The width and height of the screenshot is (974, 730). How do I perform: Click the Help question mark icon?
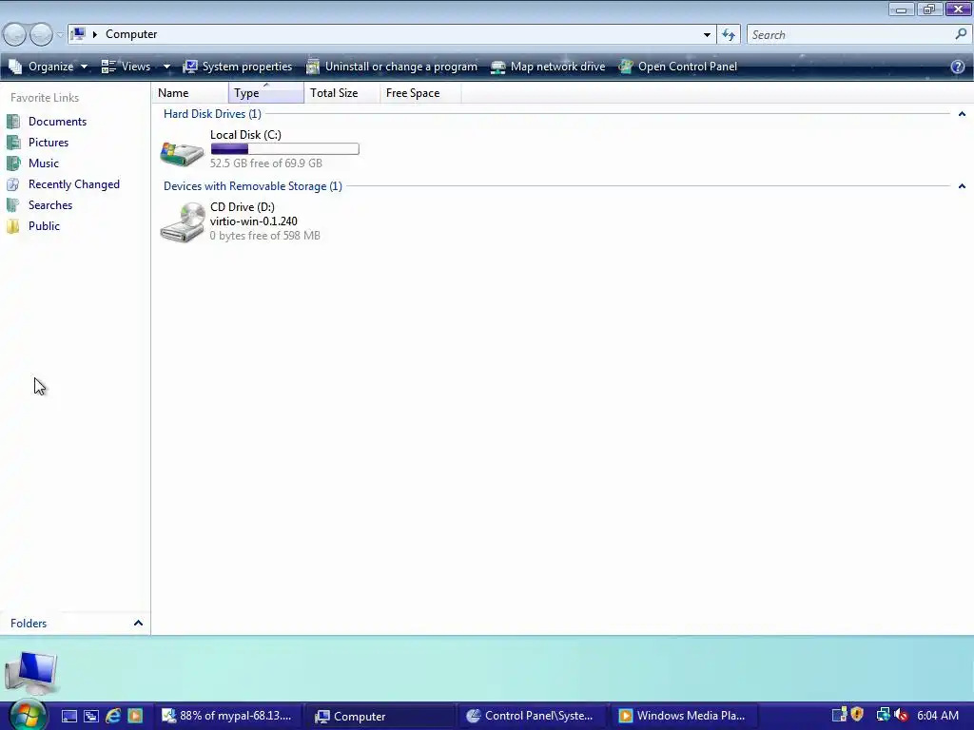pos(958,67)
